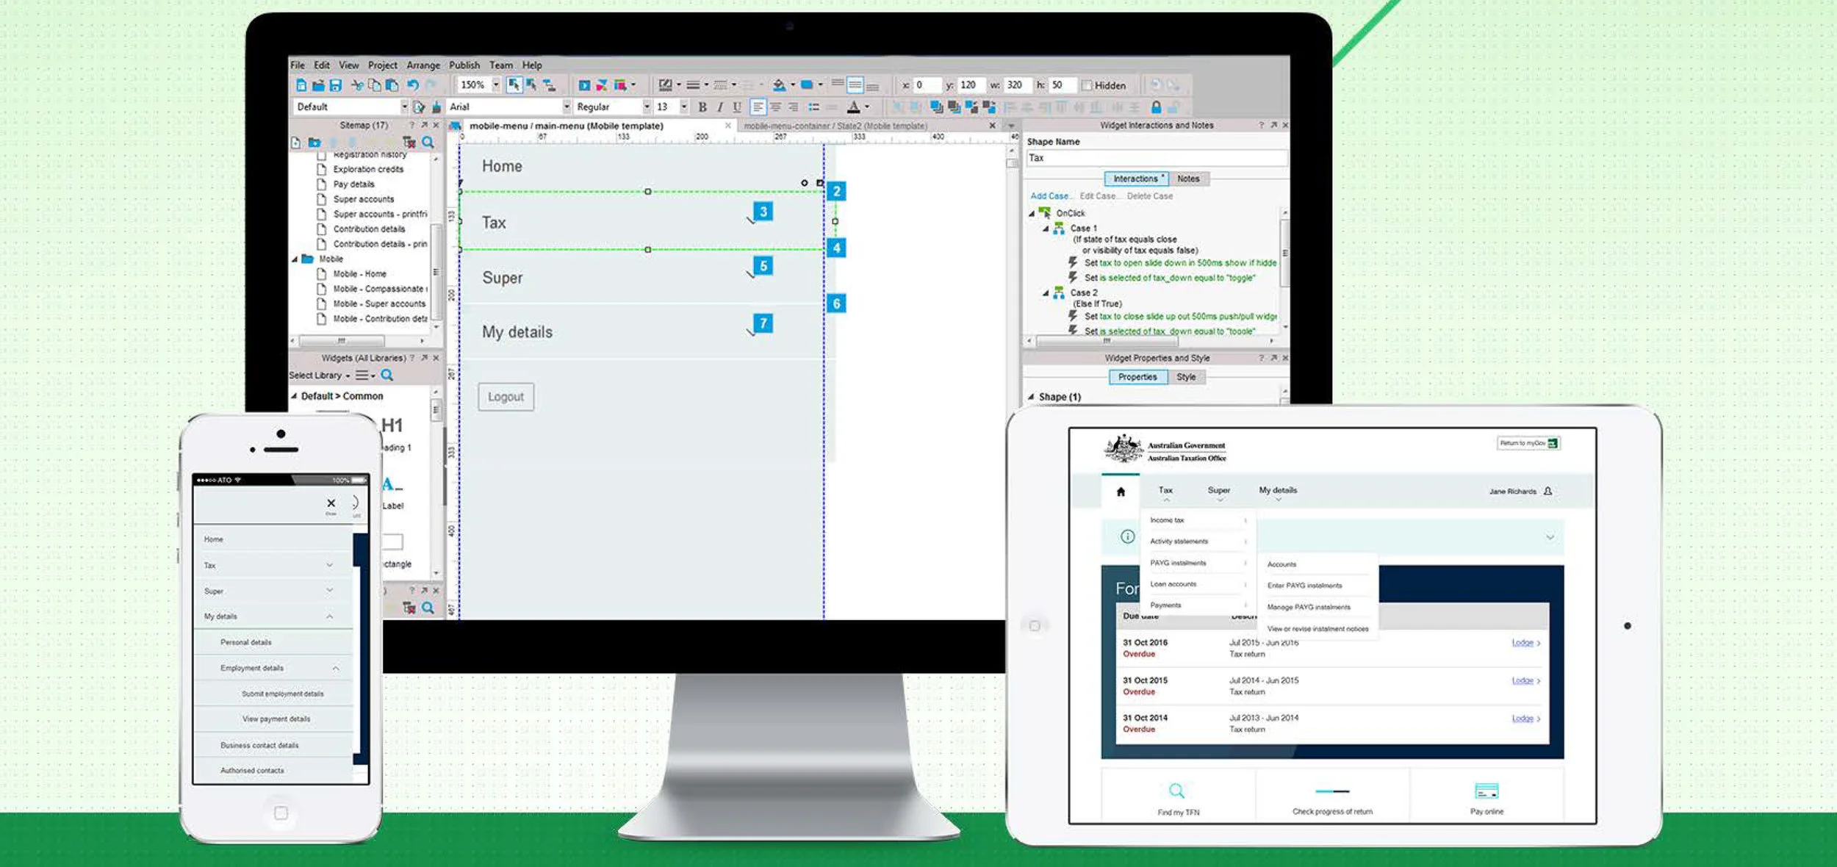1837x867 pixels.
Task: Click the Lock widget padlock icon
Action: click(x=1155, y=107)
